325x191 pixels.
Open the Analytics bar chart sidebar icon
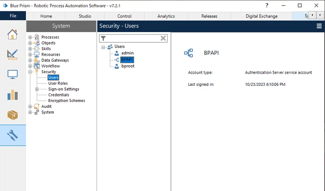click(13, 95)
